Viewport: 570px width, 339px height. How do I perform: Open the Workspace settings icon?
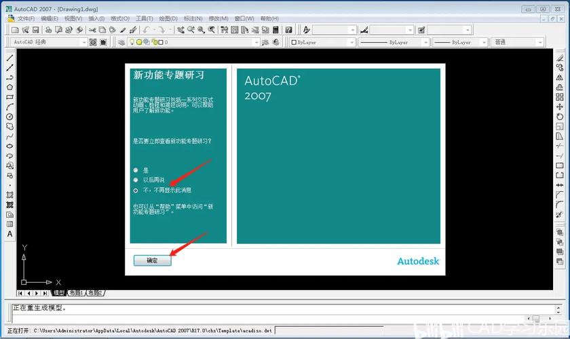[x=93, y=42]
